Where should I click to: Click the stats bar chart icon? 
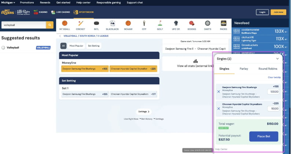[195, 61]
